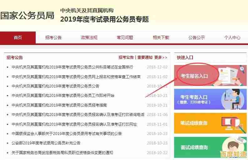Viewport: 248px width, 160px height.
Task: Open the 笔试成绩查询 banner
Action: click(210, 123)
